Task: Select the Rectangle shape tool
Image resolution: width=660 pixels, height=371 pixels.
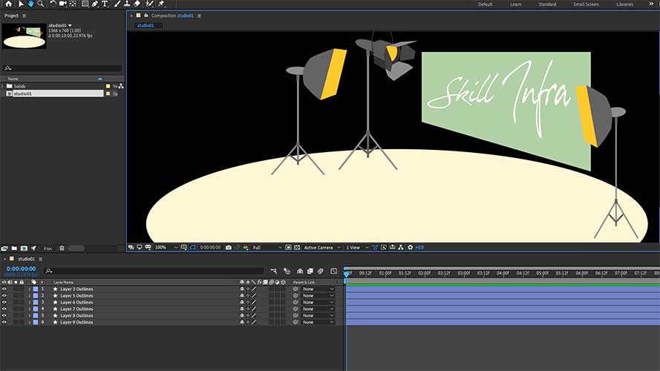Action: 85,4
